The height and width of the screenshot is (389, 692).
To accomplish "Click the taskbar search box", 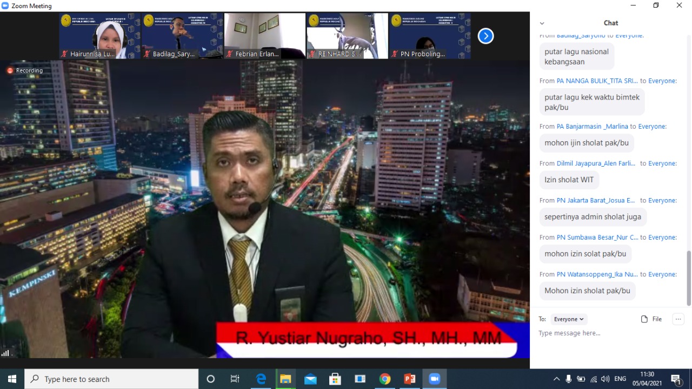I will (x=111, y=379).
